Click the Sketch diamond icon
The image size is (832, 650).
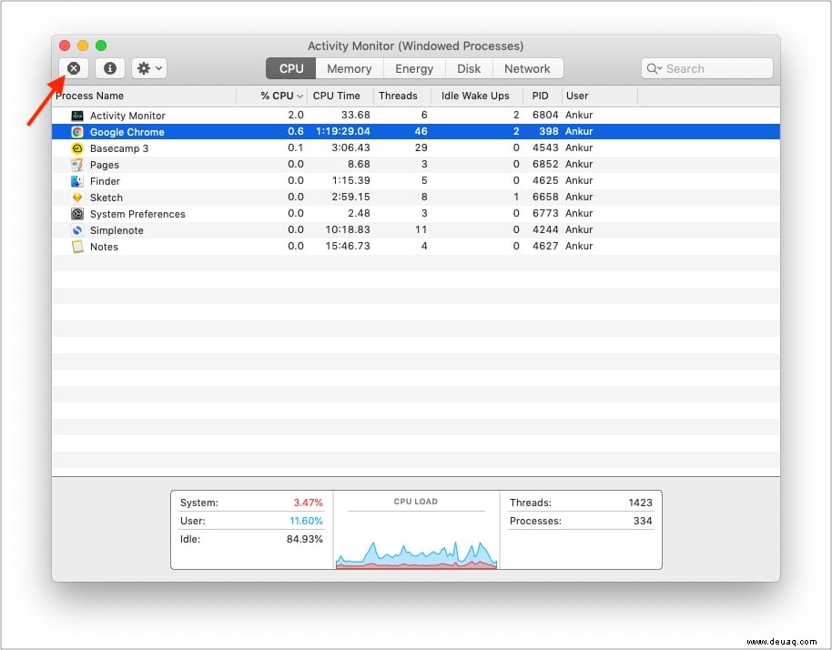pyautogui.click(x=77, y=198)
